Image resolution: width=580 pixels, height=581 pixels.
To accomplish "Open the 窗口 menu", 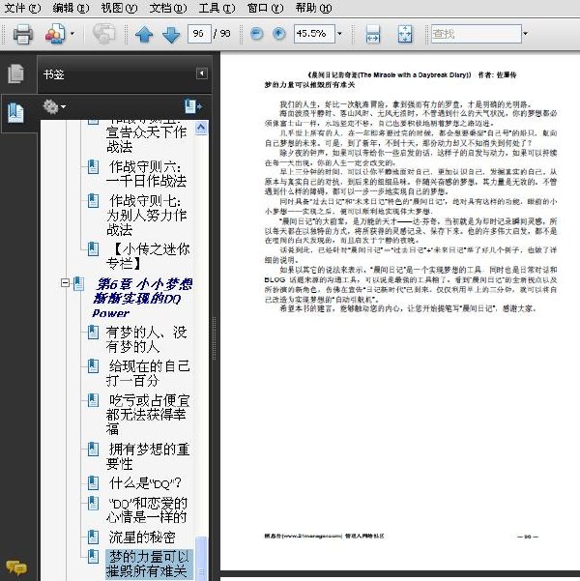I will [x=266, y=8].
